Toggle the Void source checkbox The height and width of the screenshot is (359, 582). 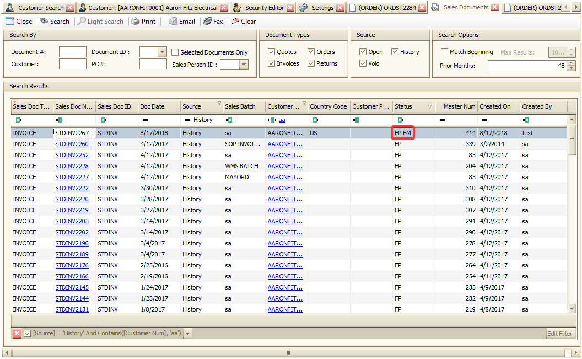[x=363, y=63]
